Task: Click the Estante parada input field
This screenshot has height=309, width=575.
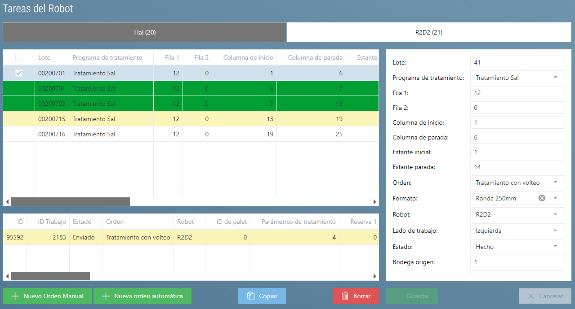Action: click(517, 167)
